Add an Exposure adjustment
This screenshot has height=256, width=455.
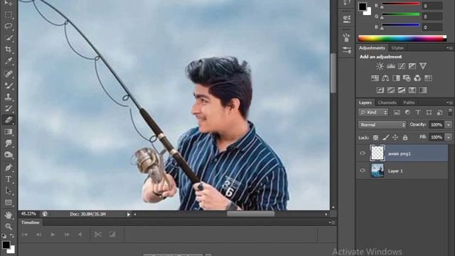(412, 66)
